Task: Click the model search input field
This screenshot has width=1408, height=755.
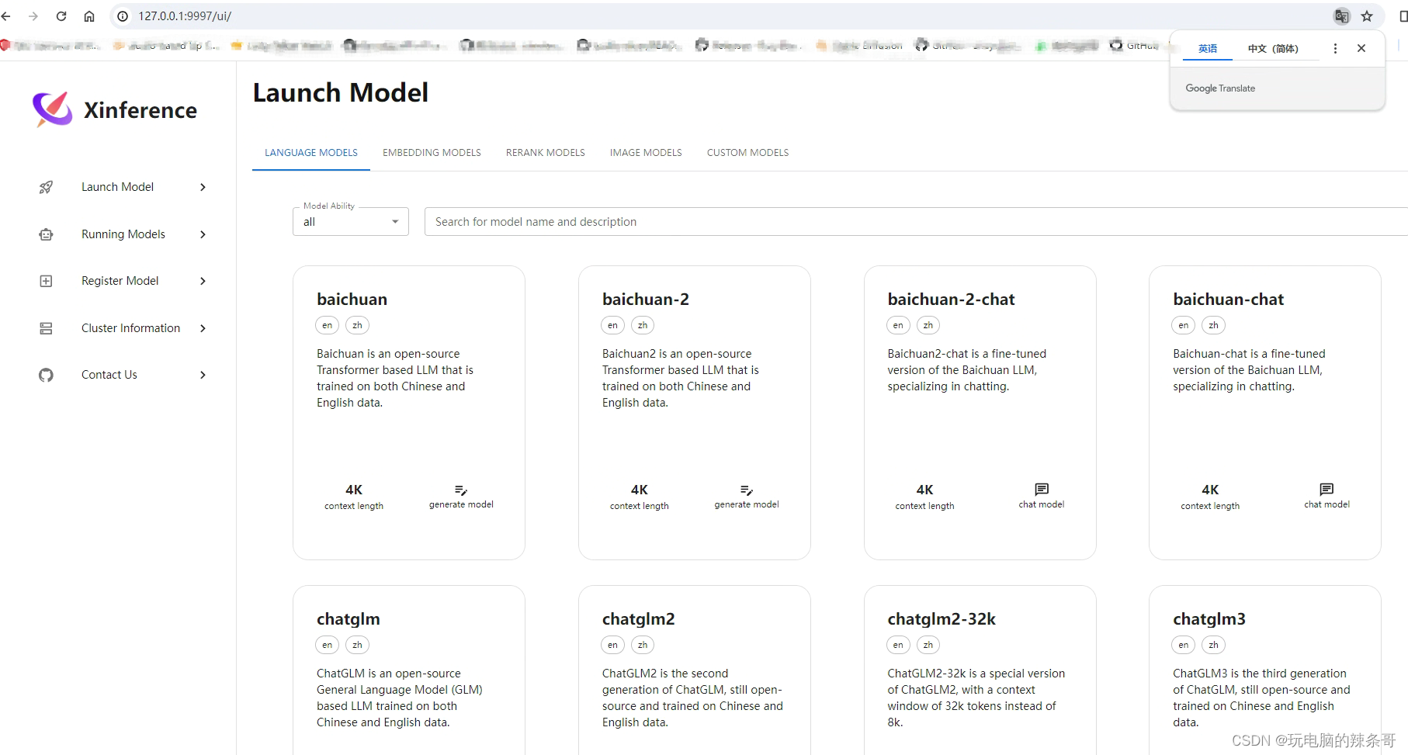Action: pos(916,222)
